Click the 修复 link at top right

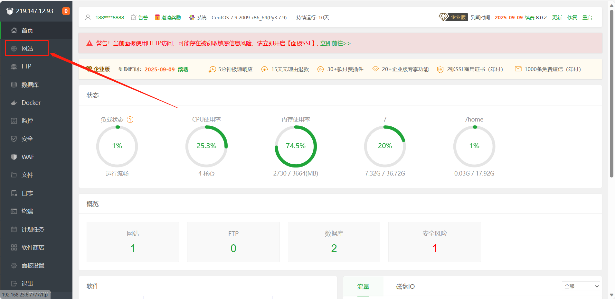point(572,17)
